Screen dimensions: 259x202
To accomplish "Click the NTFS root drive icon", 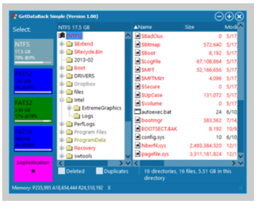I will (62, 35).
